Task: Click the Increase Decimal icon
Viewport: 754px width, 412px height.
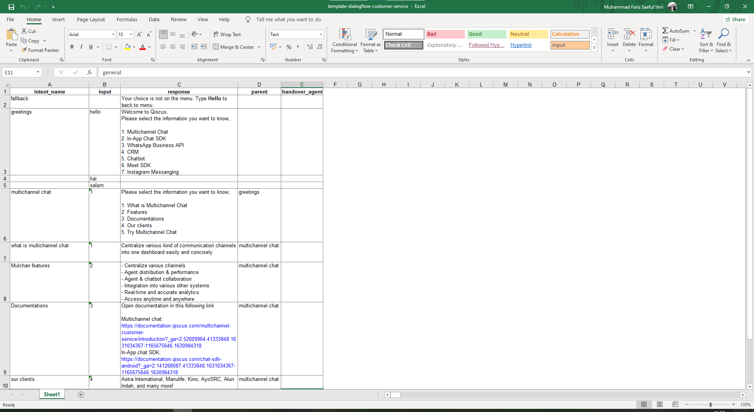Action: 310,47
